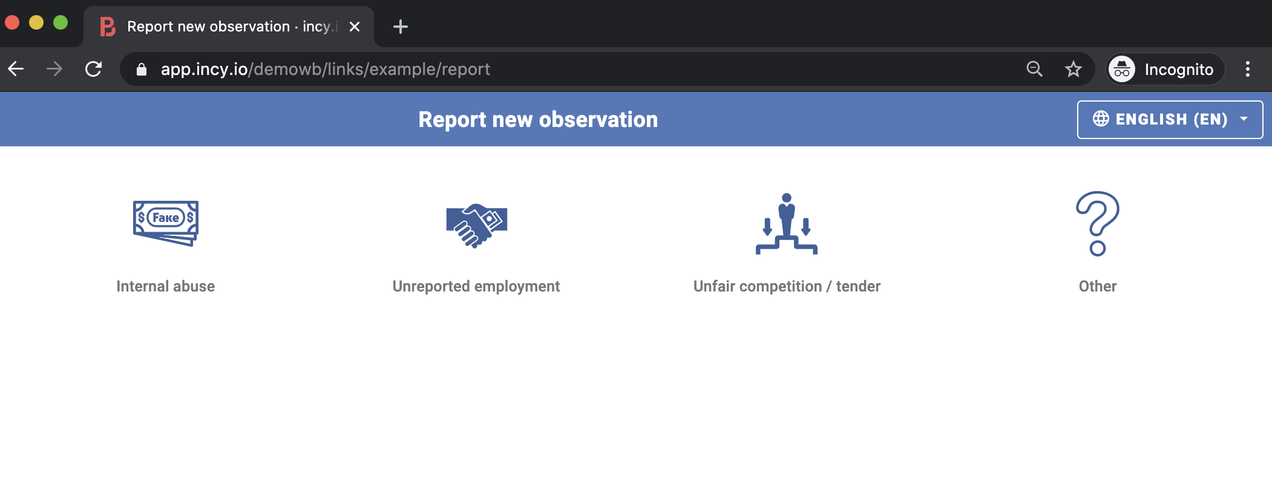
Task: Click the "Unreported employment" label
Action: (476, 287)
